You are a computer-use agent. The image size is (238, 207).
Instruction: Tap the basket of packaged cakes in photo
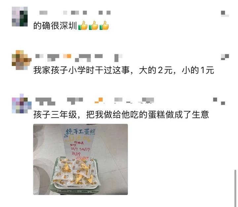point(76,174)
